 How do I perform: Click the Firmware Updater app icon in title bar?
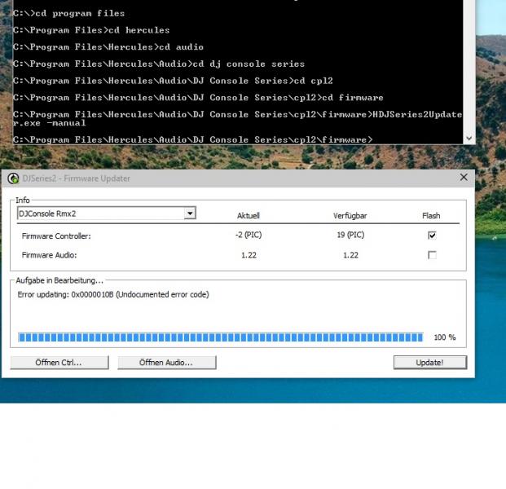[13, 178]
